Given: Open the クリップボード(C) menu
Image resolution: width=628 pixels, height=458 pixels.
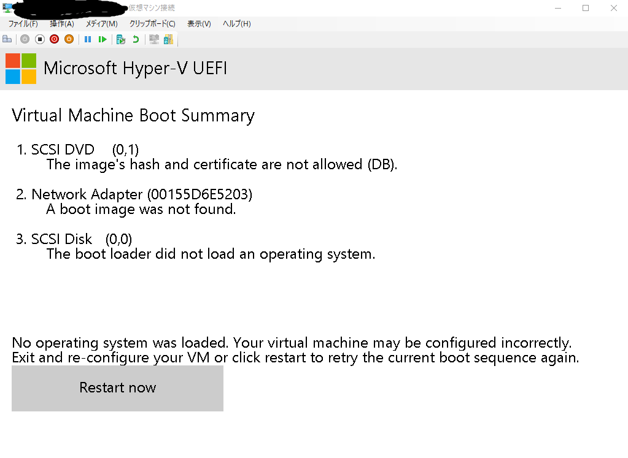Looking at the screenshot, I should pos(152,23).
